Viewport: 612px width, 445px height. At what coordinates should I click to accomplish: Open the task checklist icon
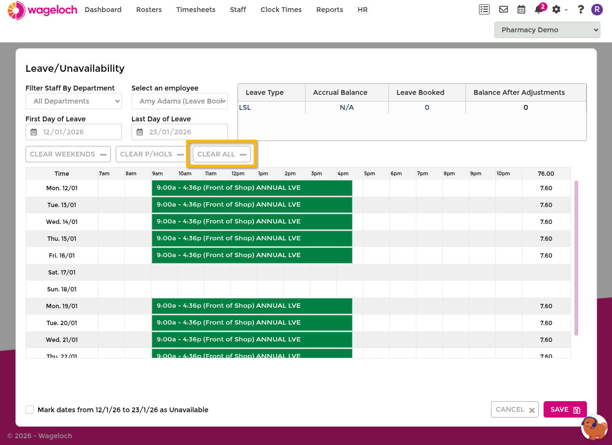484,9
